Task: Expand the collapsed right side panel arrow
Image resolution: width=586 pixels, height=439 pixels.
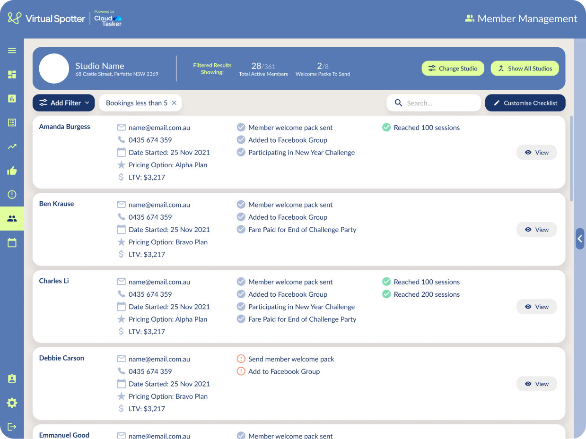Action: coord(580,239)
